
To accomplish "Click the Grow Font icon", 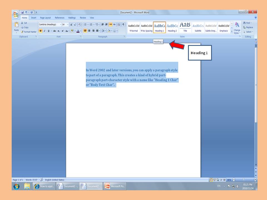I will tap(71, 24).
